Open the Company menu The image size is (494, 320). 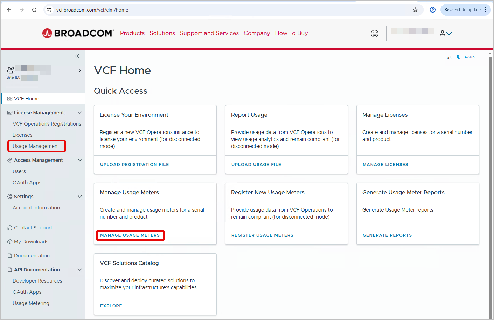coord(257,33)
